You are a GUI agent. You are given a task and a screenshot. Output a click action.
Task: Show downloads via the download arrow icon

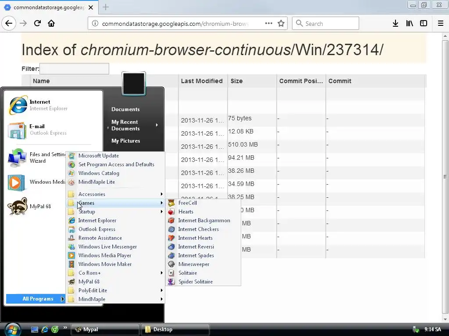tap(396, 23)
